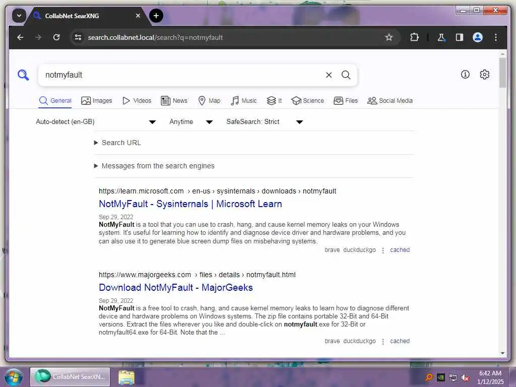The image size is (516, 387).
Task: Click the SearXNG magnifier logo
Action: (23, 75)
